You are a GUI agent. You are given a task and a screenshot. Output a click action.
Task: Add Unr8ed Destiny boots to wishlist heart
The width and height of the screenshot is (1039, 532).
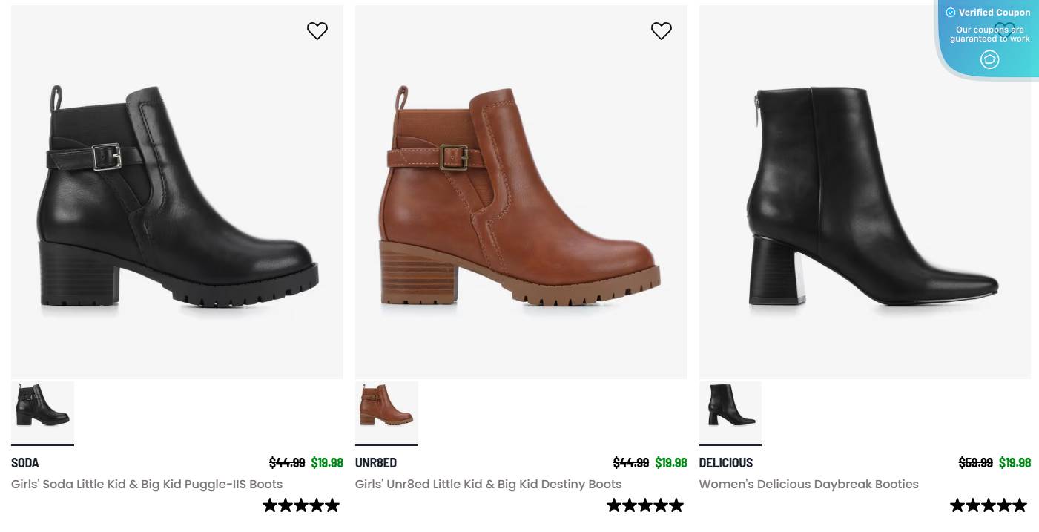click(661, 30)
